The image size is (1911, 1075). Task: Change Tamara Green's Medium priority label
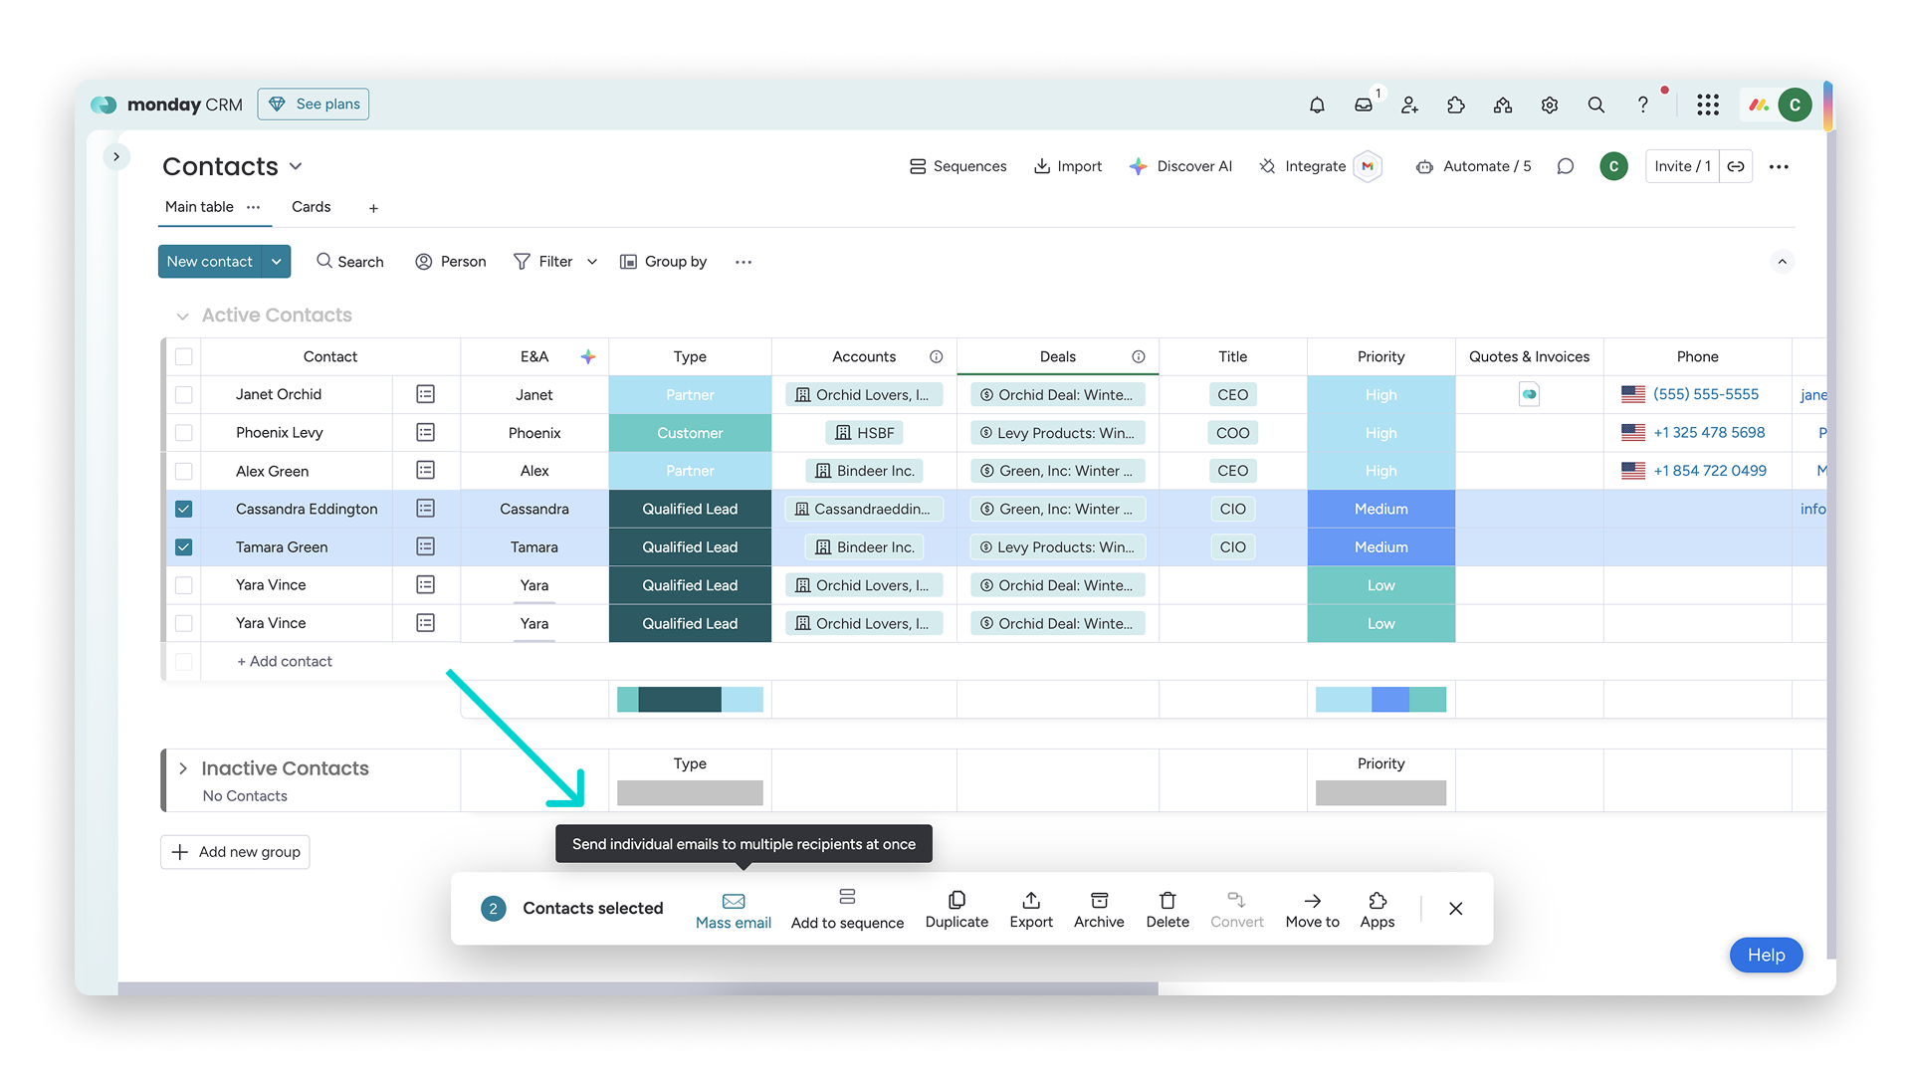(x=1381, y=547)
